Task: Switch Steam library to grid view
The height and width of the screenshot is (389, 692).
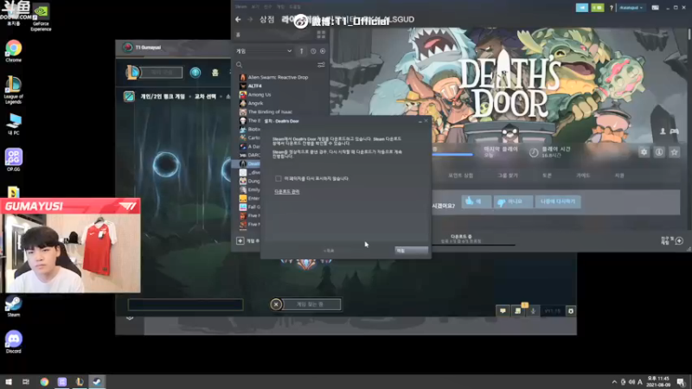Action: (321, 35)
